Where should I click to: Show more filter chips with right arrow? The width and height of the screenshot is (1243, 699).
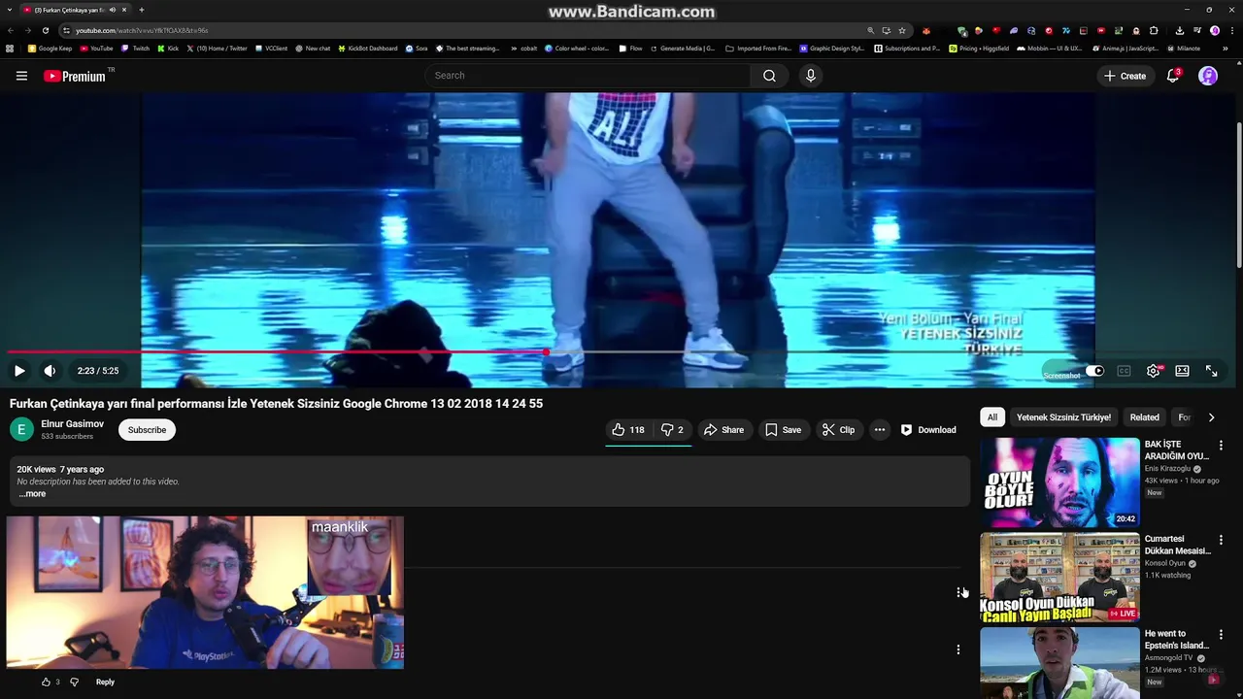1211,417
